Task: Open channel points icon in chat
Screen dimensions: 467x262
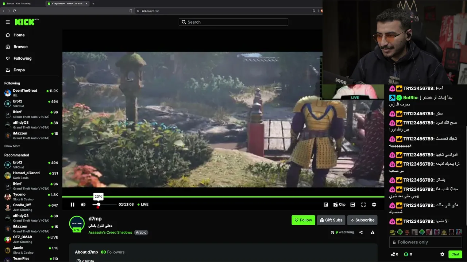Action: pyautogui.click(x=393, y=254)
